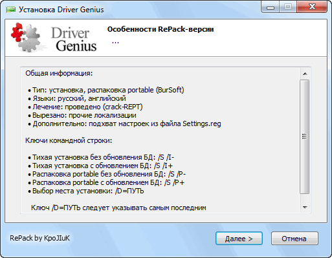
Task: Close the installer window
Action: (x=312, y=7)
